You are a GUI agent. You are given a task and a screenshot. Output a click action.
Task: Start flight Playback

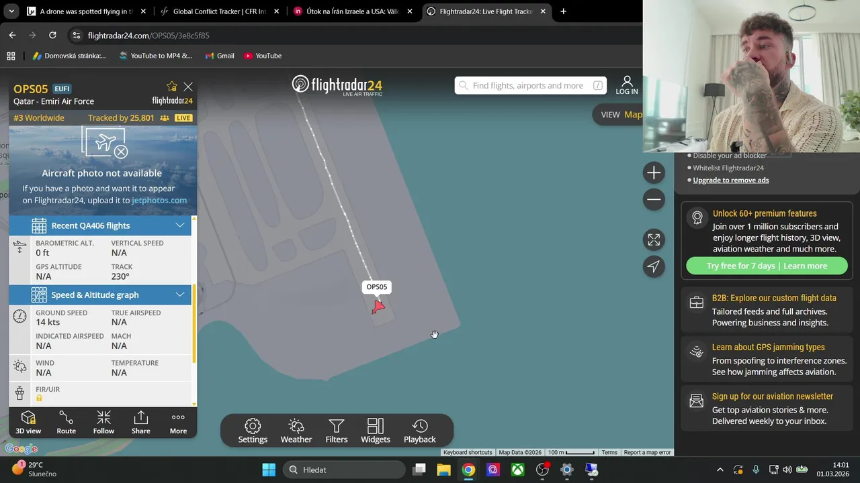(420, 431)
